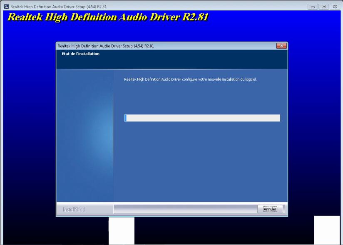Close the outer Realtek setup window
The width and height of the screenshot is (343, 245).
335,7
